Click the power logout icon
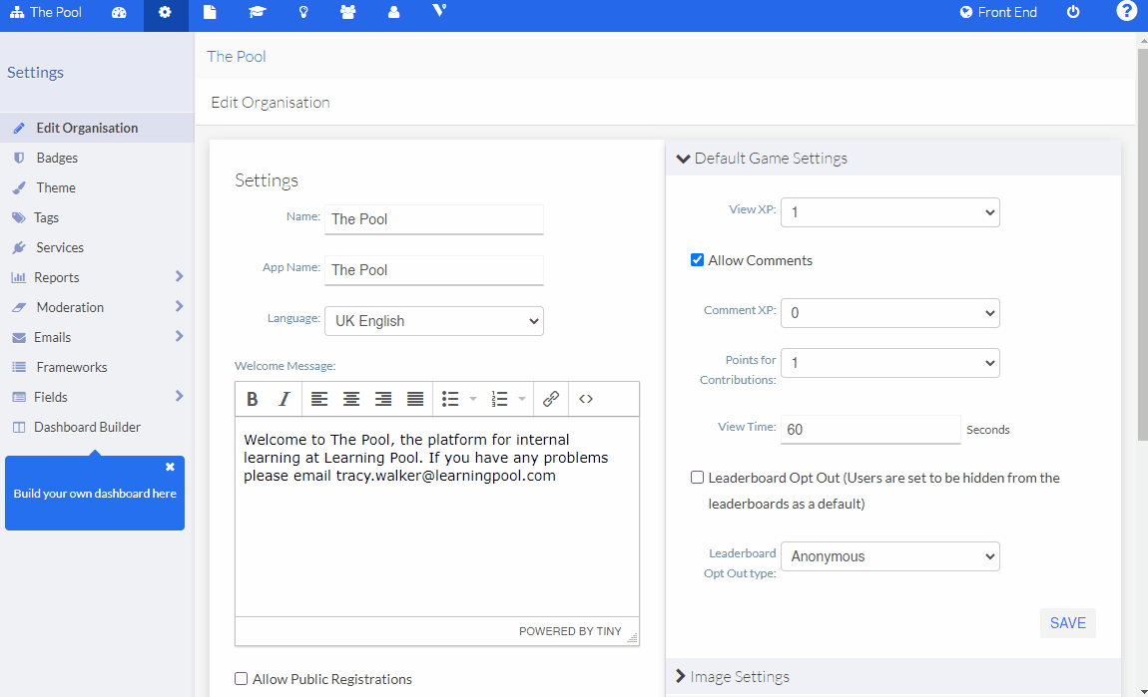This screenshot has height=697, width=1148. point(1073,13)
